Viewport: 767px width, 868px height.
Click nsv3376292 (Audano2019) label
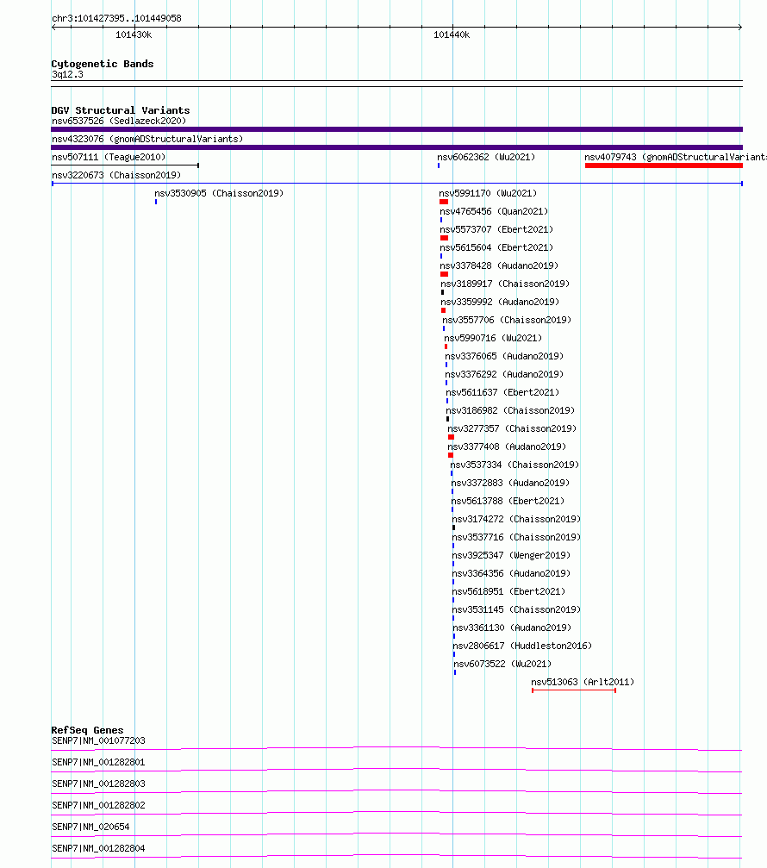504,375
